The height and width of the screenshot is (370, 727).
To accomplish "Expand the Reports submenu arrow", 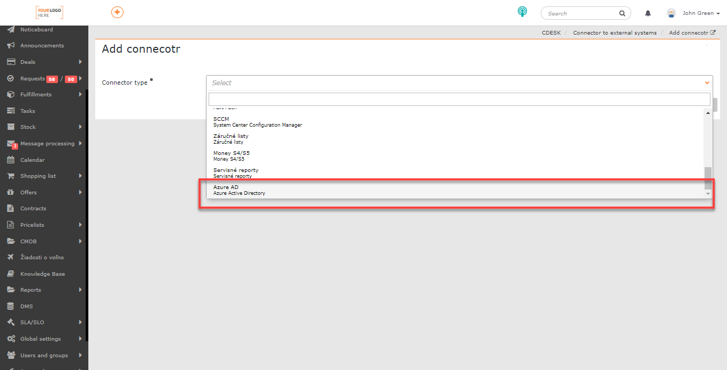I will pyautogui.click(x=80, y=290).
